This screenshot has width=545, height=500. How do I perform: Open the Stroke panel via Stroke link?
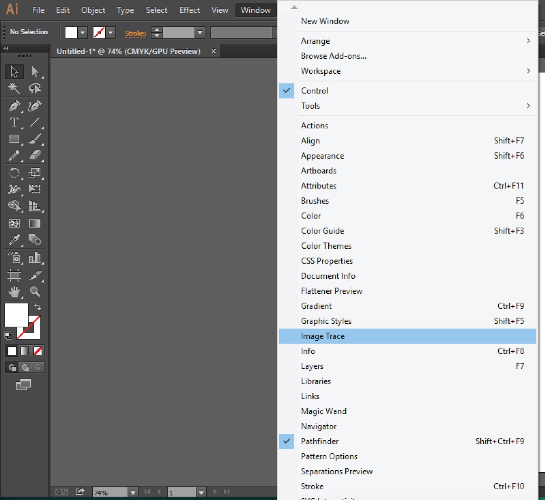coord(135,33)
